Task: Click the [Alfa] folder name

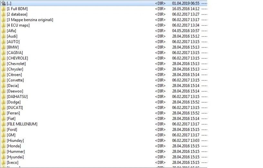Action: point(11,31)
